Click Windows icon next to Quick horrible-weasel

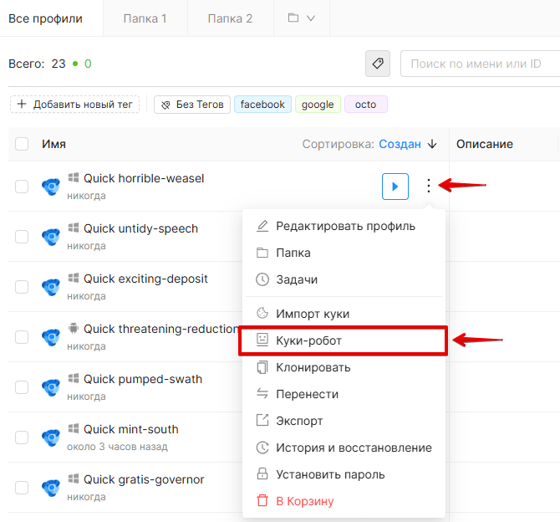pyautogui.click(x=74, y=177)
